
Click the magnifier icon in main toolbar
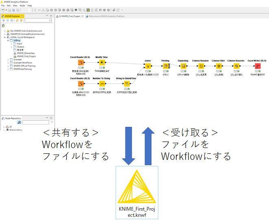pyautogui.click(x=84, y=10)
